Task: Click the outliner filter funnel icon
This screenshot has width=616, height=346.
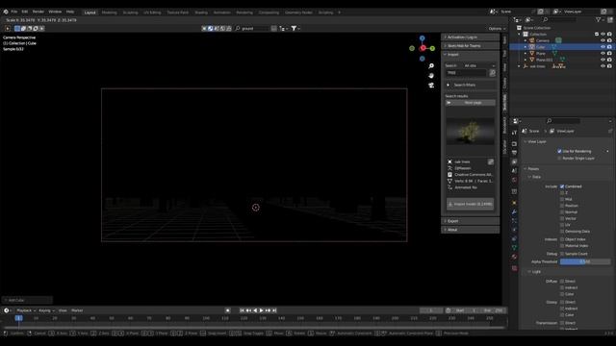Action: coord(599,19)
